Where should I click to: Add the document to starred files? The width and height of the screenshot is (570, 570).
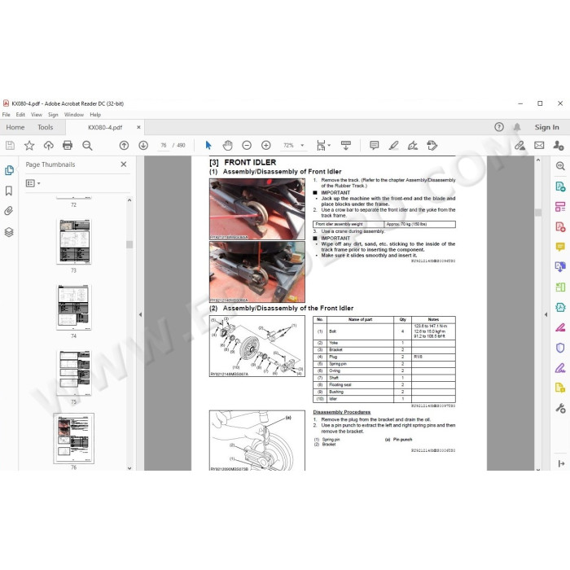[x=29, y=146]
